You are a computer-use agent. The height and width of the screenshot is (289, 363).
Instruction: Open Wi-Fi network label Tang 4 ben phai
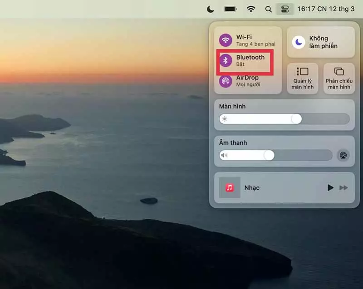[255, 44]
